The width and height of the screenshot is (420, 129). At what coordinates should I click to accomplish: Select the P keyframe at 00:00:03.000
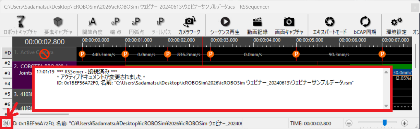[211, 54]
